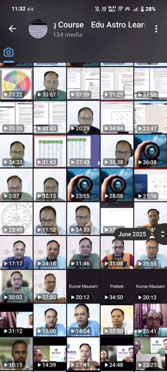Select the camera media tab icon
Screen dimensions: 167x372
tap(8, 52)
